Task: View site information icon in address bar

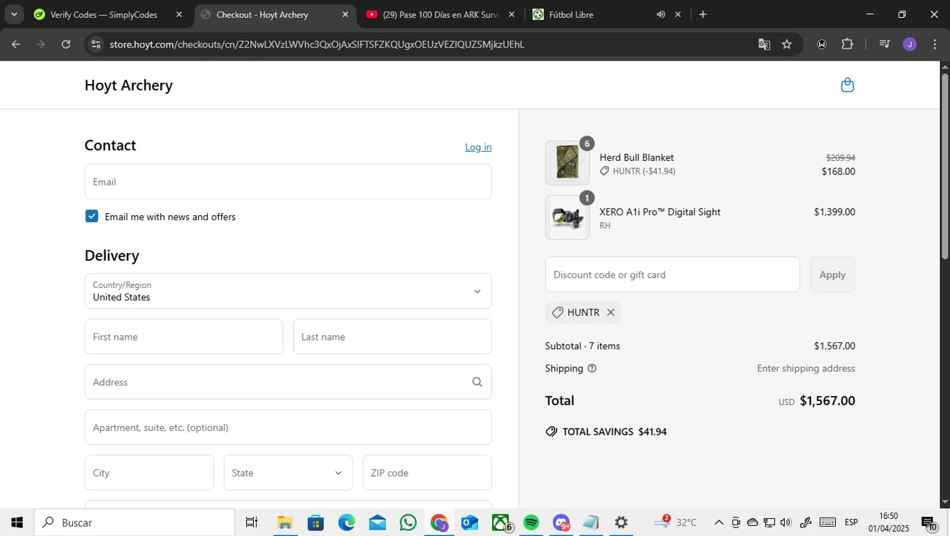Action: tap(96, 44)
